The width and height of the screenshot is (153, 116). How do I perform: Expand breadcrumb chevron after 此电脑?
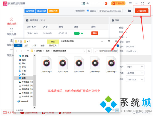click(44, 51)
